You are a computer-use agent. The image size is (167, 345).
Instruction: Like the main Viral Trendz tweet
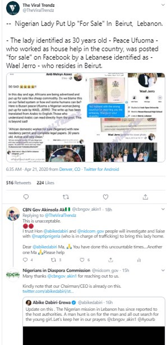tap(106, 197)
